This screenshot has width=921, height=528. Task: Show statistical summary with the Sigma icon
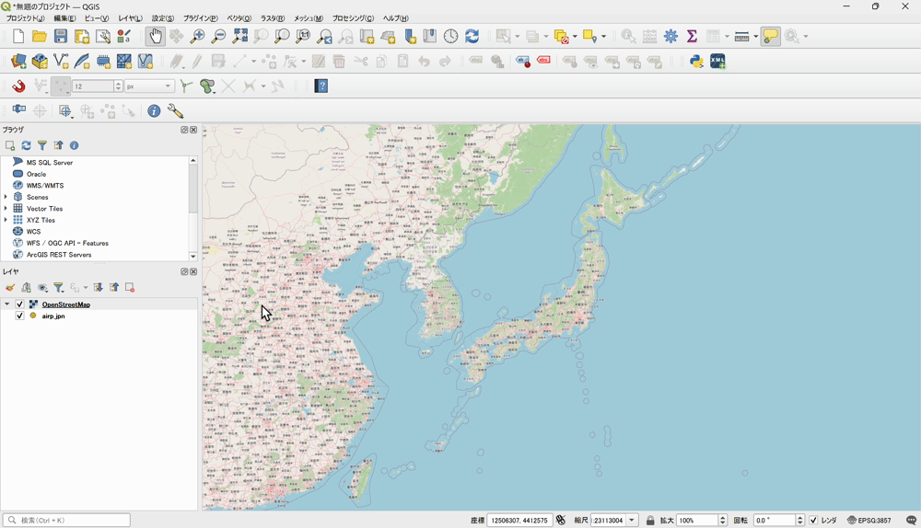(x=692, y=37)
